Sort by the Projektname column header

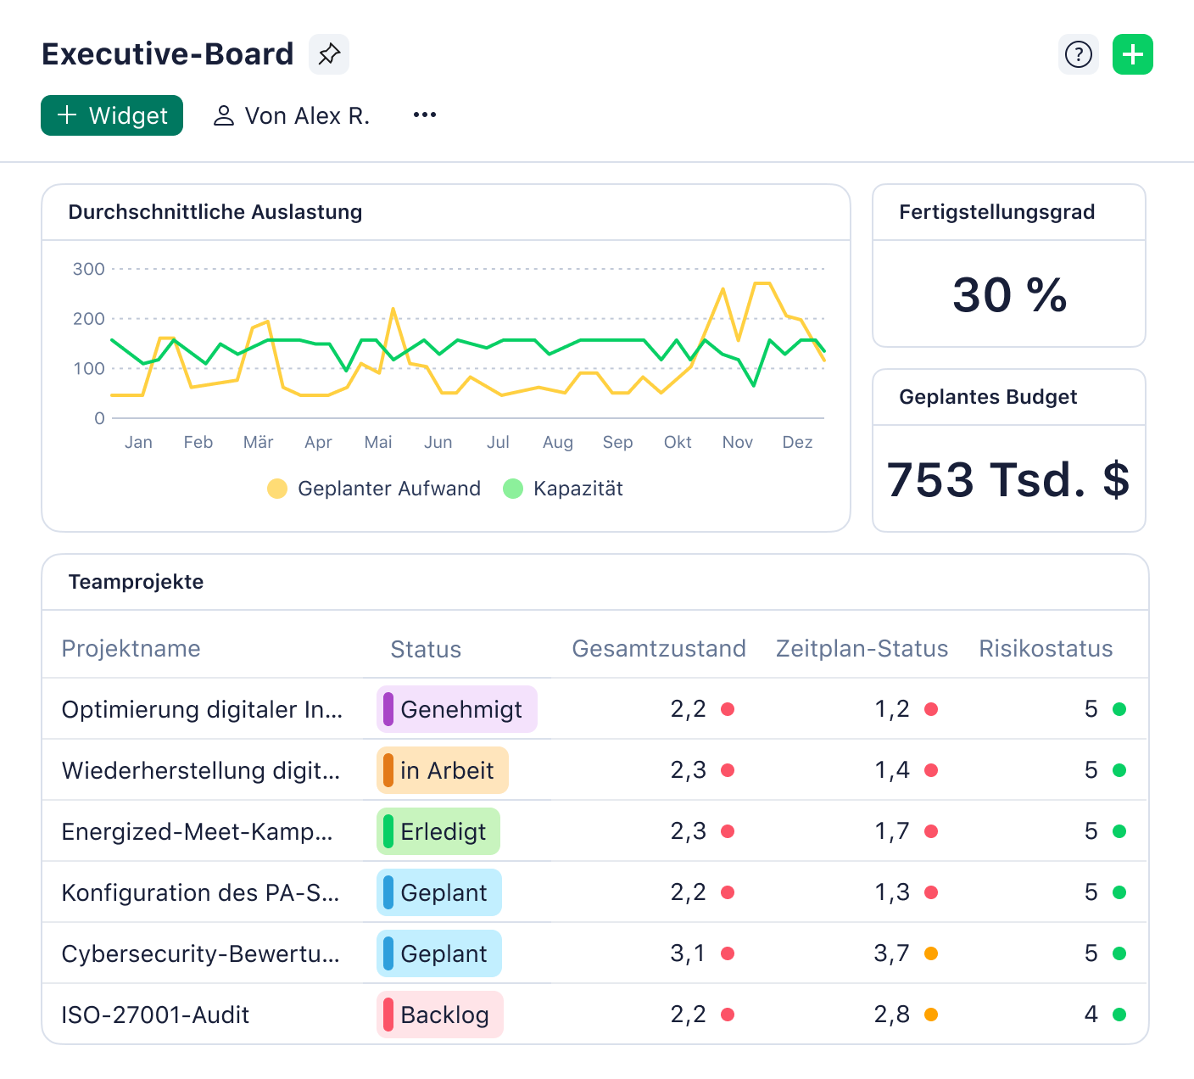coord(131,649)
